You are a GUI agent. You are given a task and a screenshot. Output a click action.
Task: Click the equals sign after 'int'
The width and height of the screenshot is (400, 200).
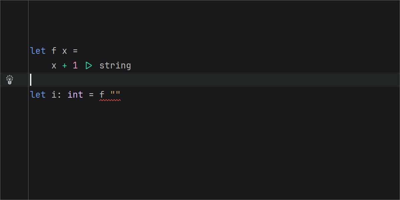(91, 95)
